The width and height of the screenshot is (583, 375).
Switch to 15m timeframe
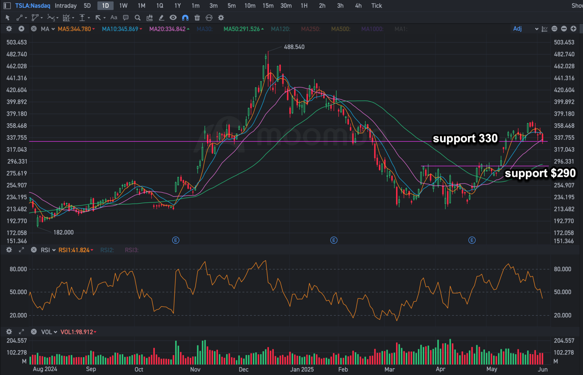[x=268, y=6]
